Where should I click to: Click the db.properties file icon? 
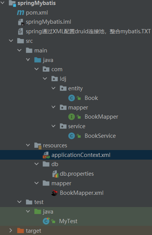coord(55,174)
